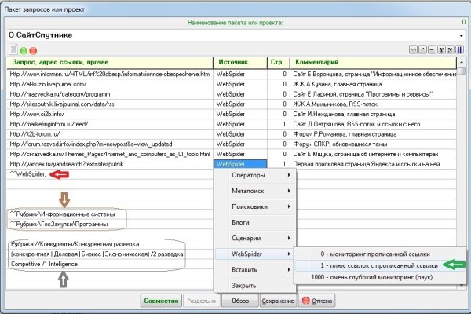Toggle the blue double-bar toolbar button
This screenshot has height=314, width=471.
[459, 49]
